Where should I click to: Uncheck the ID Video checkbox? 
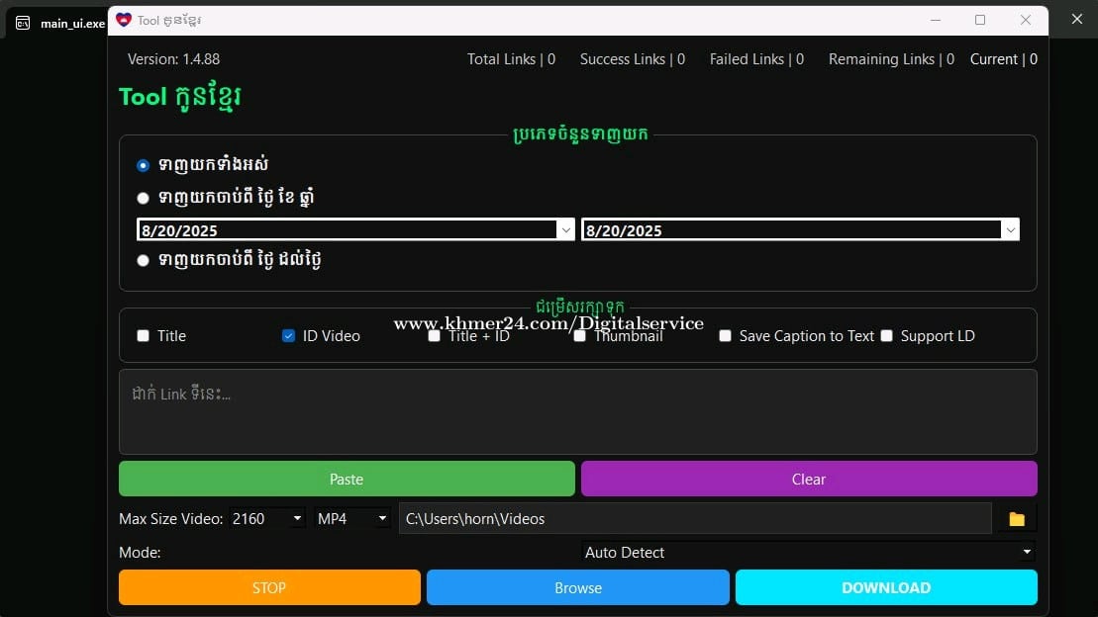(289, 336)
